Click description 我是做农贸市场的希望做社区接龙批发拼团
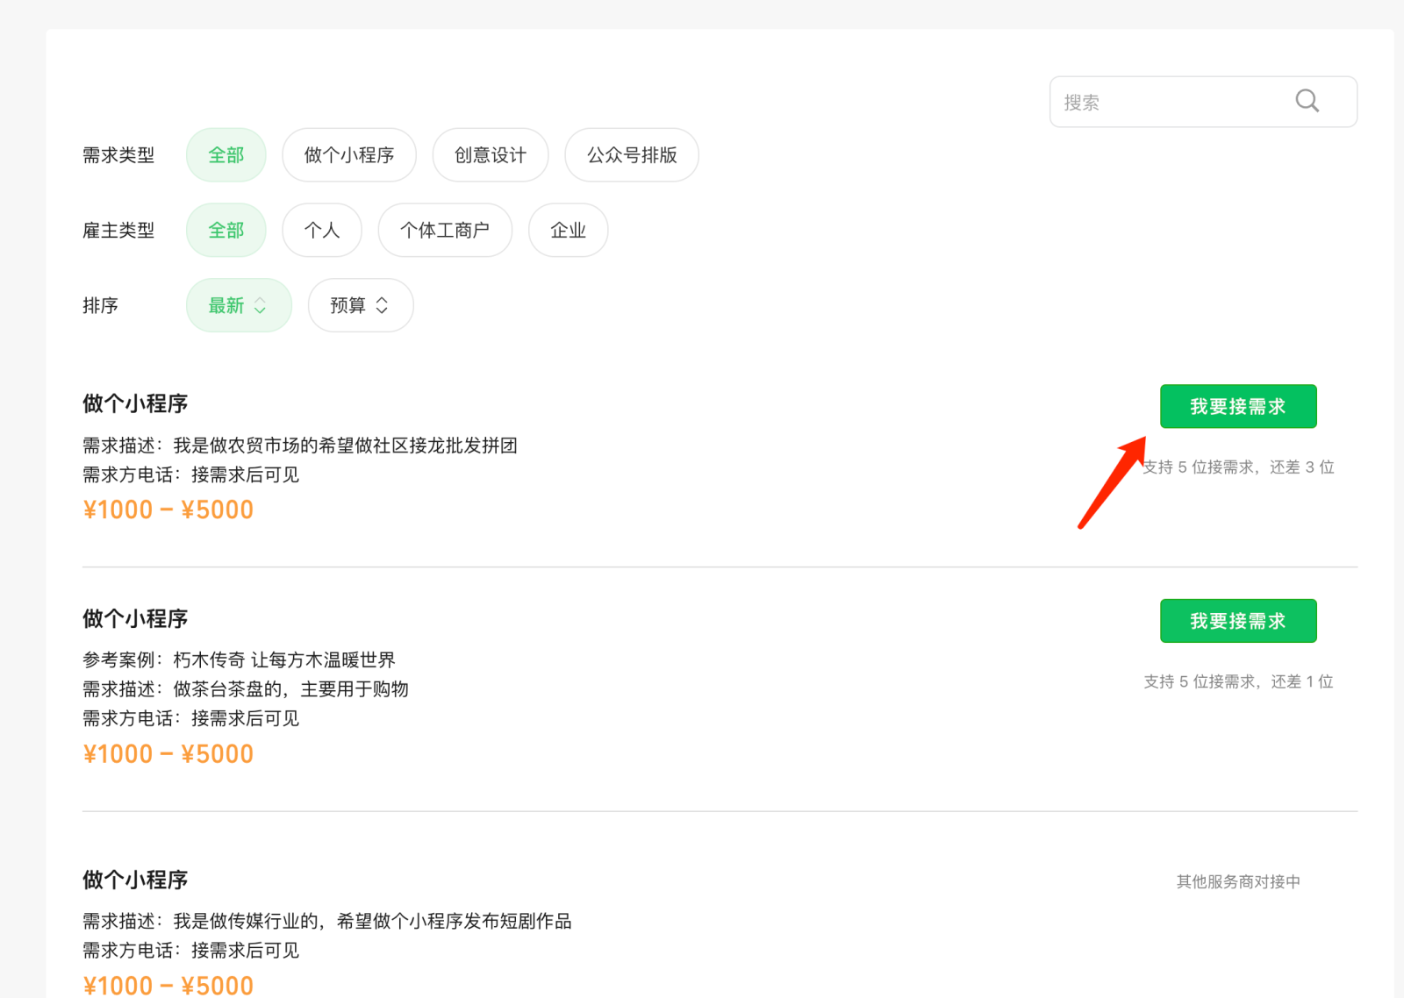The image size is (1404, 998). pos(345,446)
